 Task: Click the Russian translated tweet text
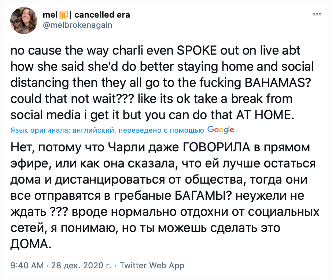coord(165,195)
